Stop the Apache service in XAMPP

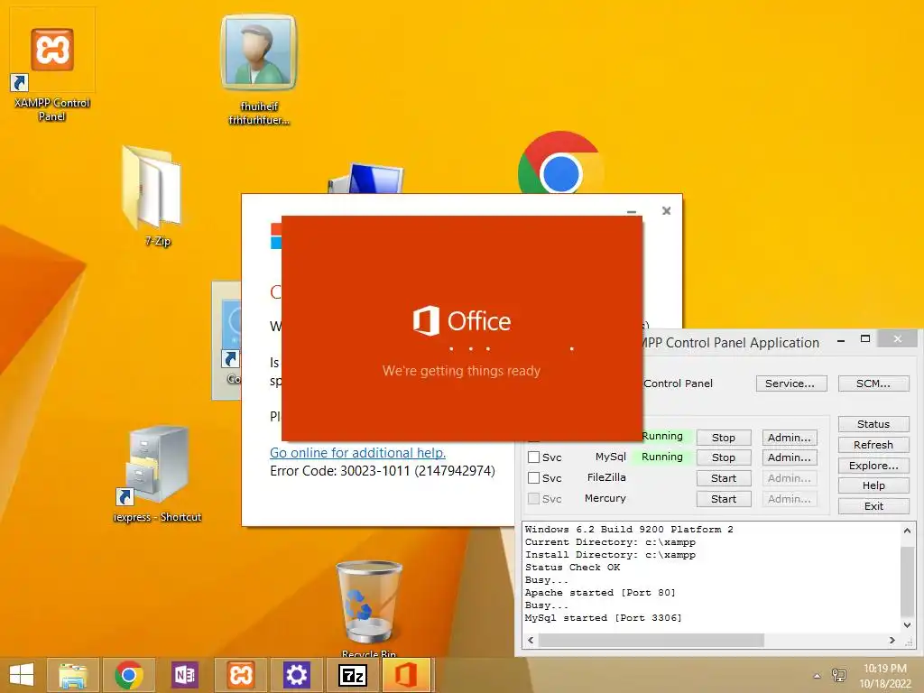click(x=723, y=438)
